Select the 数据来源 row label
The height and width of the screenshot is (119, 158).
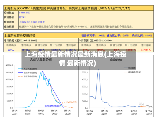pyautogui.click(x=9, y=22)
